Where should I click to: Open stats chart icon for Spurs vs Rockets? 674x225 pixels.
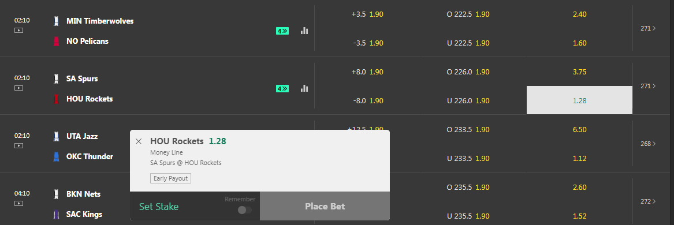point(304,88)
